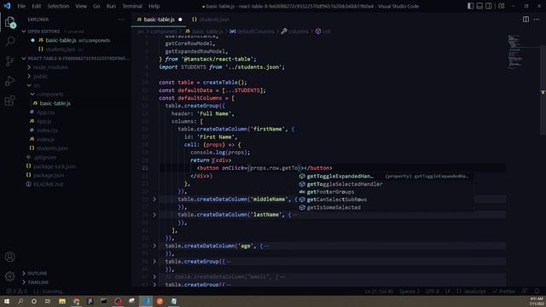Viewport: 546px width, 307px height.
Task: Toggle Secondary Side Bar visibility
Action: (489, 6)
